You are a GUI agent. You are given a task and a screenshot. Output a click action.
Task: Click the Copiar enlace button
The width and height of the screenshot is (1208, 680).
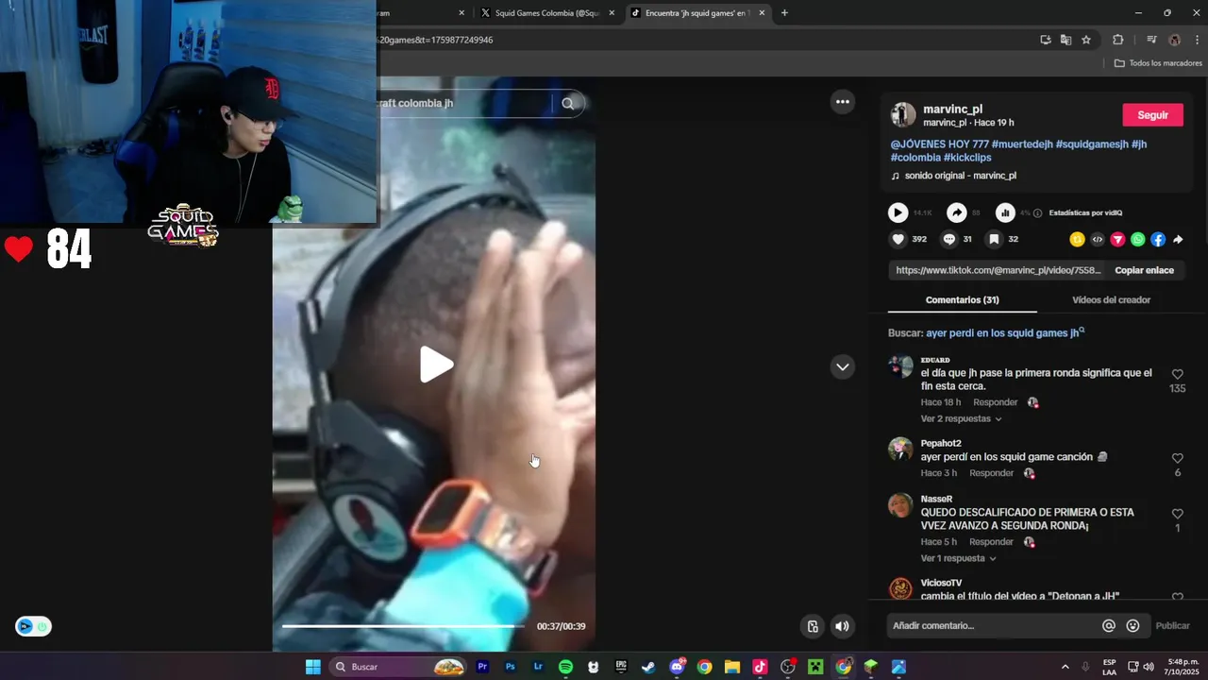(x=1144, y=270)
